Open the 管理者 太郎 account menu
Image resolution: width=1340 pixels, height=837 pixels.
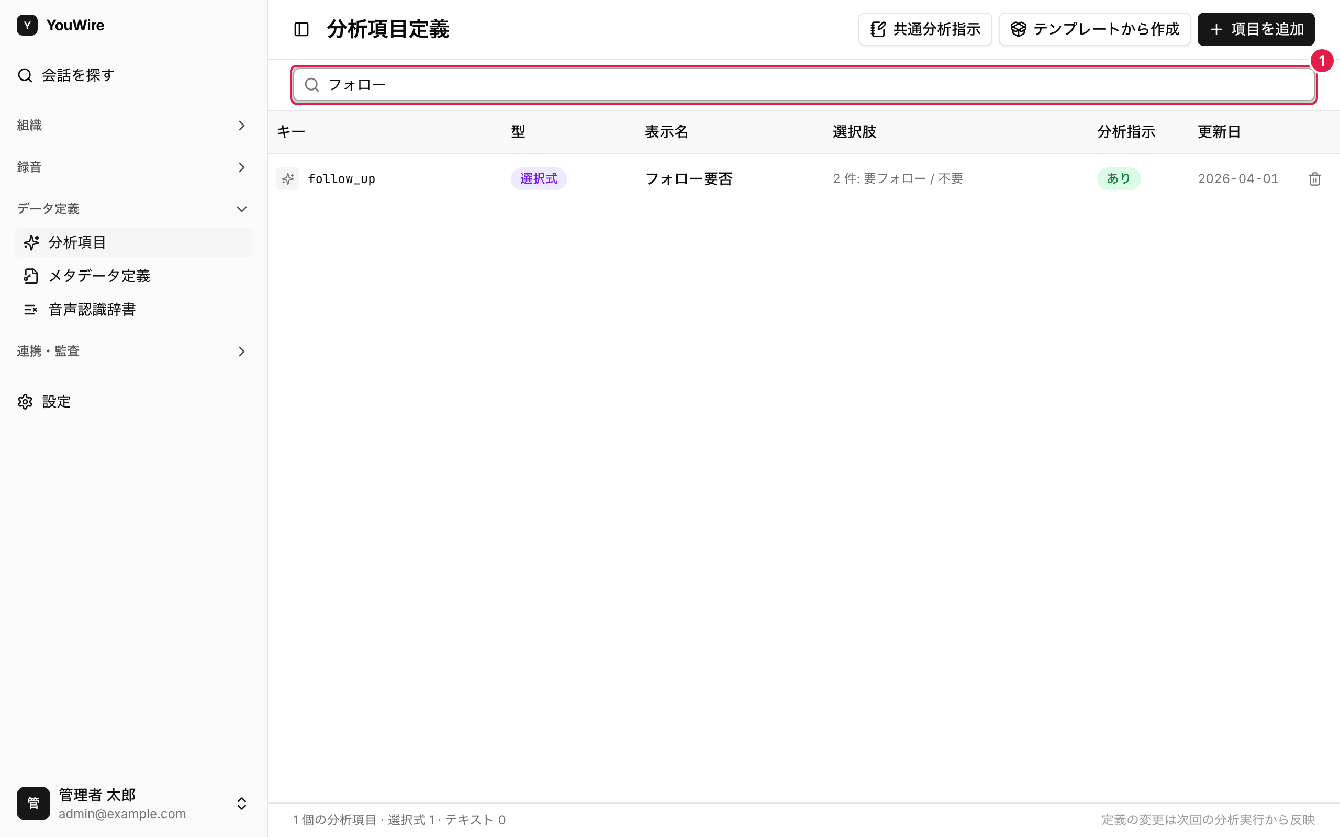133,803
